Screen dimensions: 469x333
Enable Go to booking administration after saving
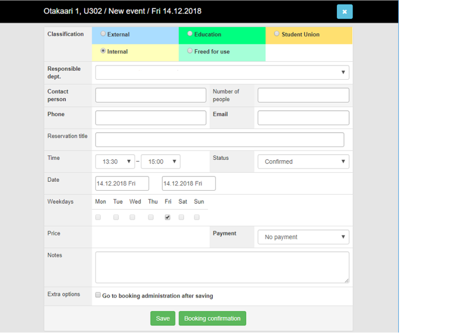coord(98,295)
